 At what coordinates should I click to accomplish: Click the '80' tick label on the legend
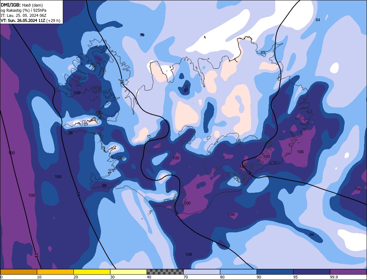222,277
